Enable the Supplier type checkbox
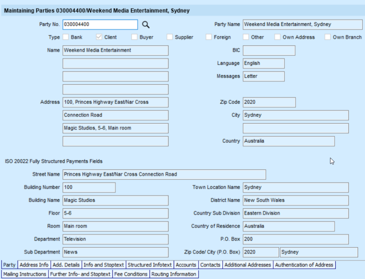Image resolution: width=365 pixels, height=279 pixels. 170,37
